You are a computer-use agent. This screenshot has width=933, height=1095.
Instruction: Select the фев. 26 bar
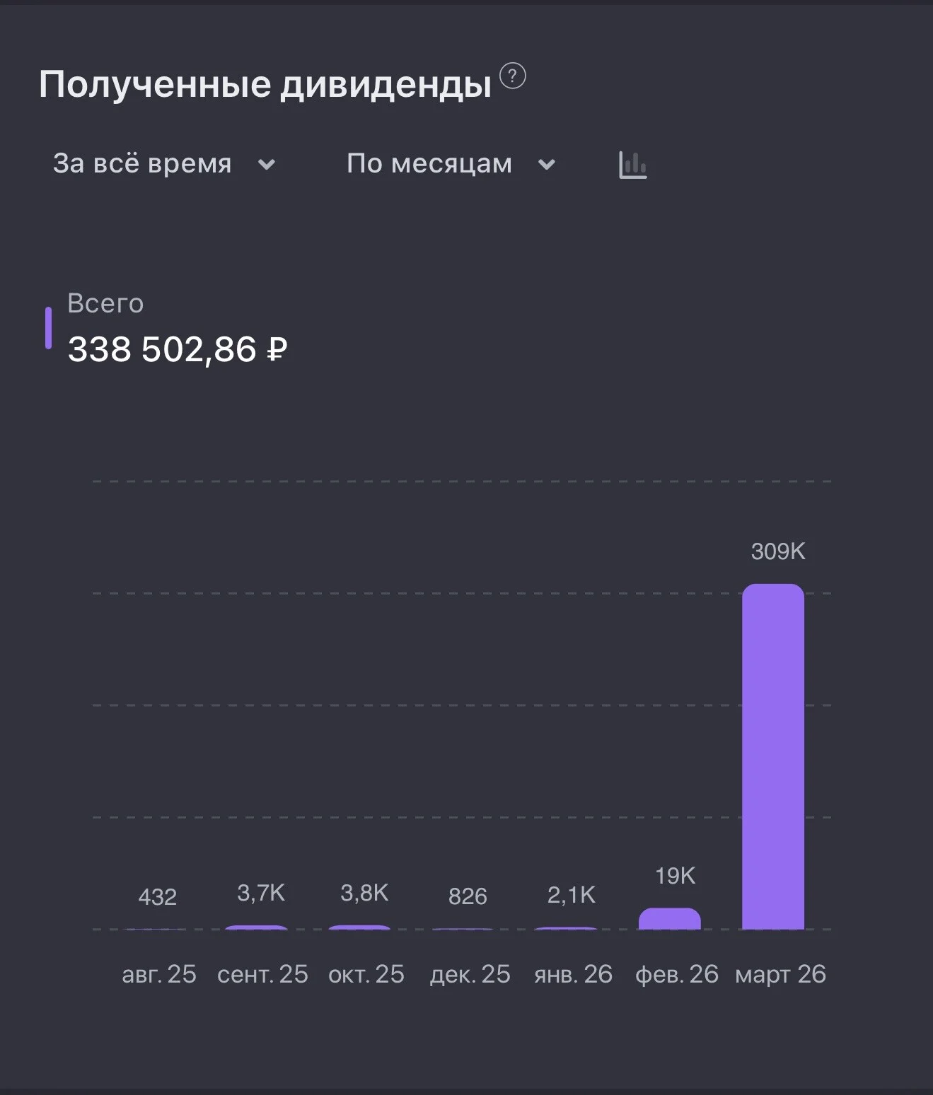pos(670,918)
